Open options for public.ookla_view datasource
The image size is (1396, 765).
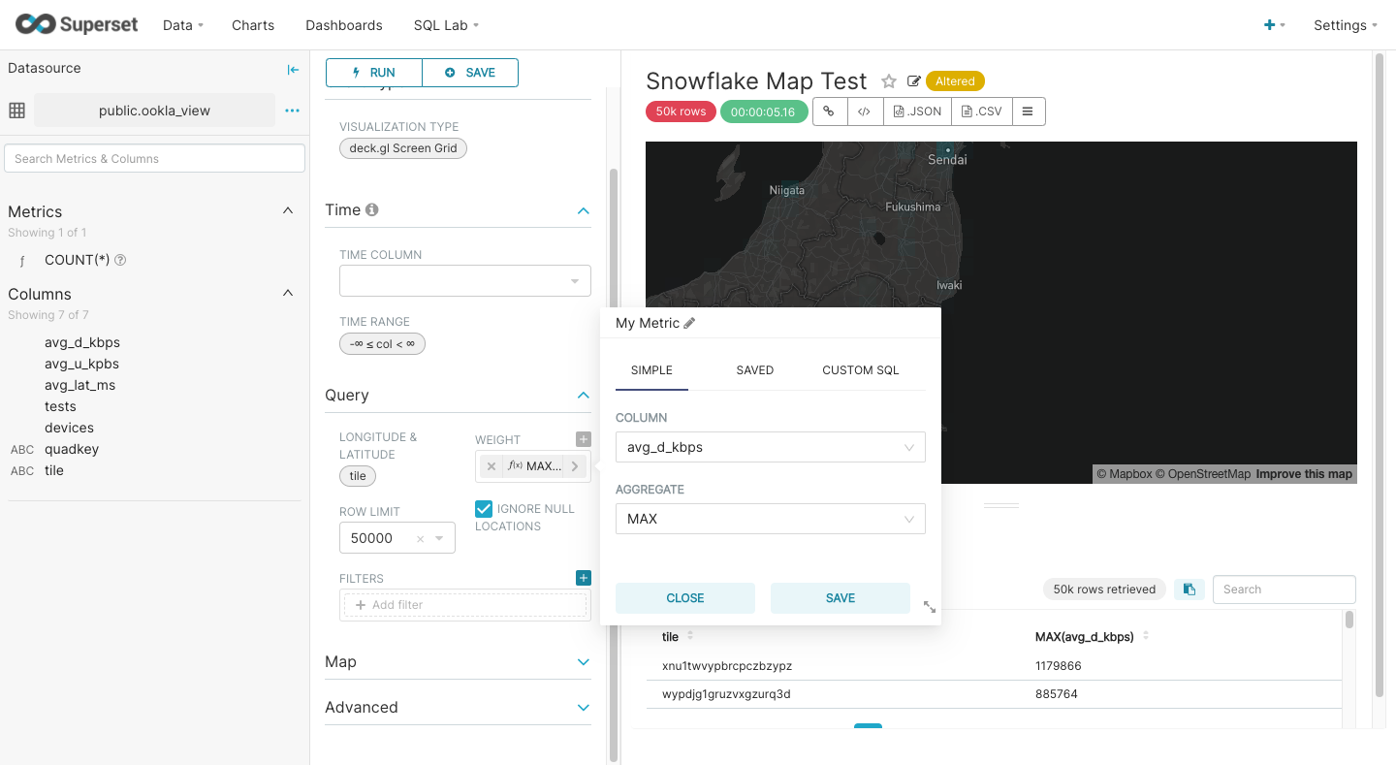click(x=292, y=111)
